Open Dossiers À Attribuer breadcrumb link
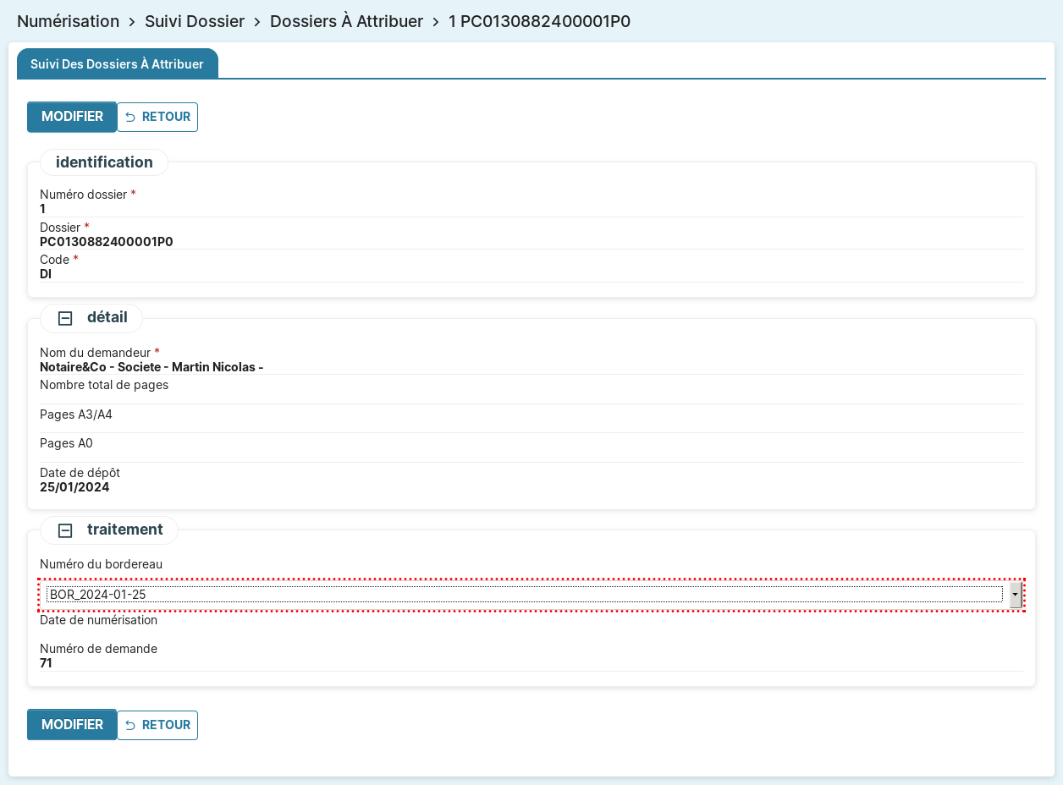This screenshot has height=785, width=1063. coord(346,22)
